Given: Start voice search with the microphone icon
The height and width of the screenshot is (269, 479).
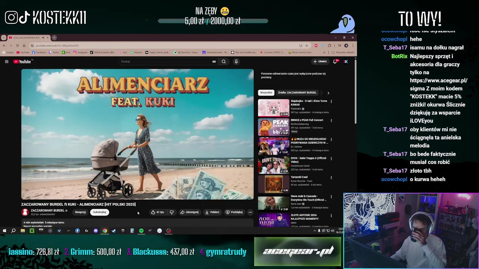Looking at the screenshot, I should click(x=236, y=62).
